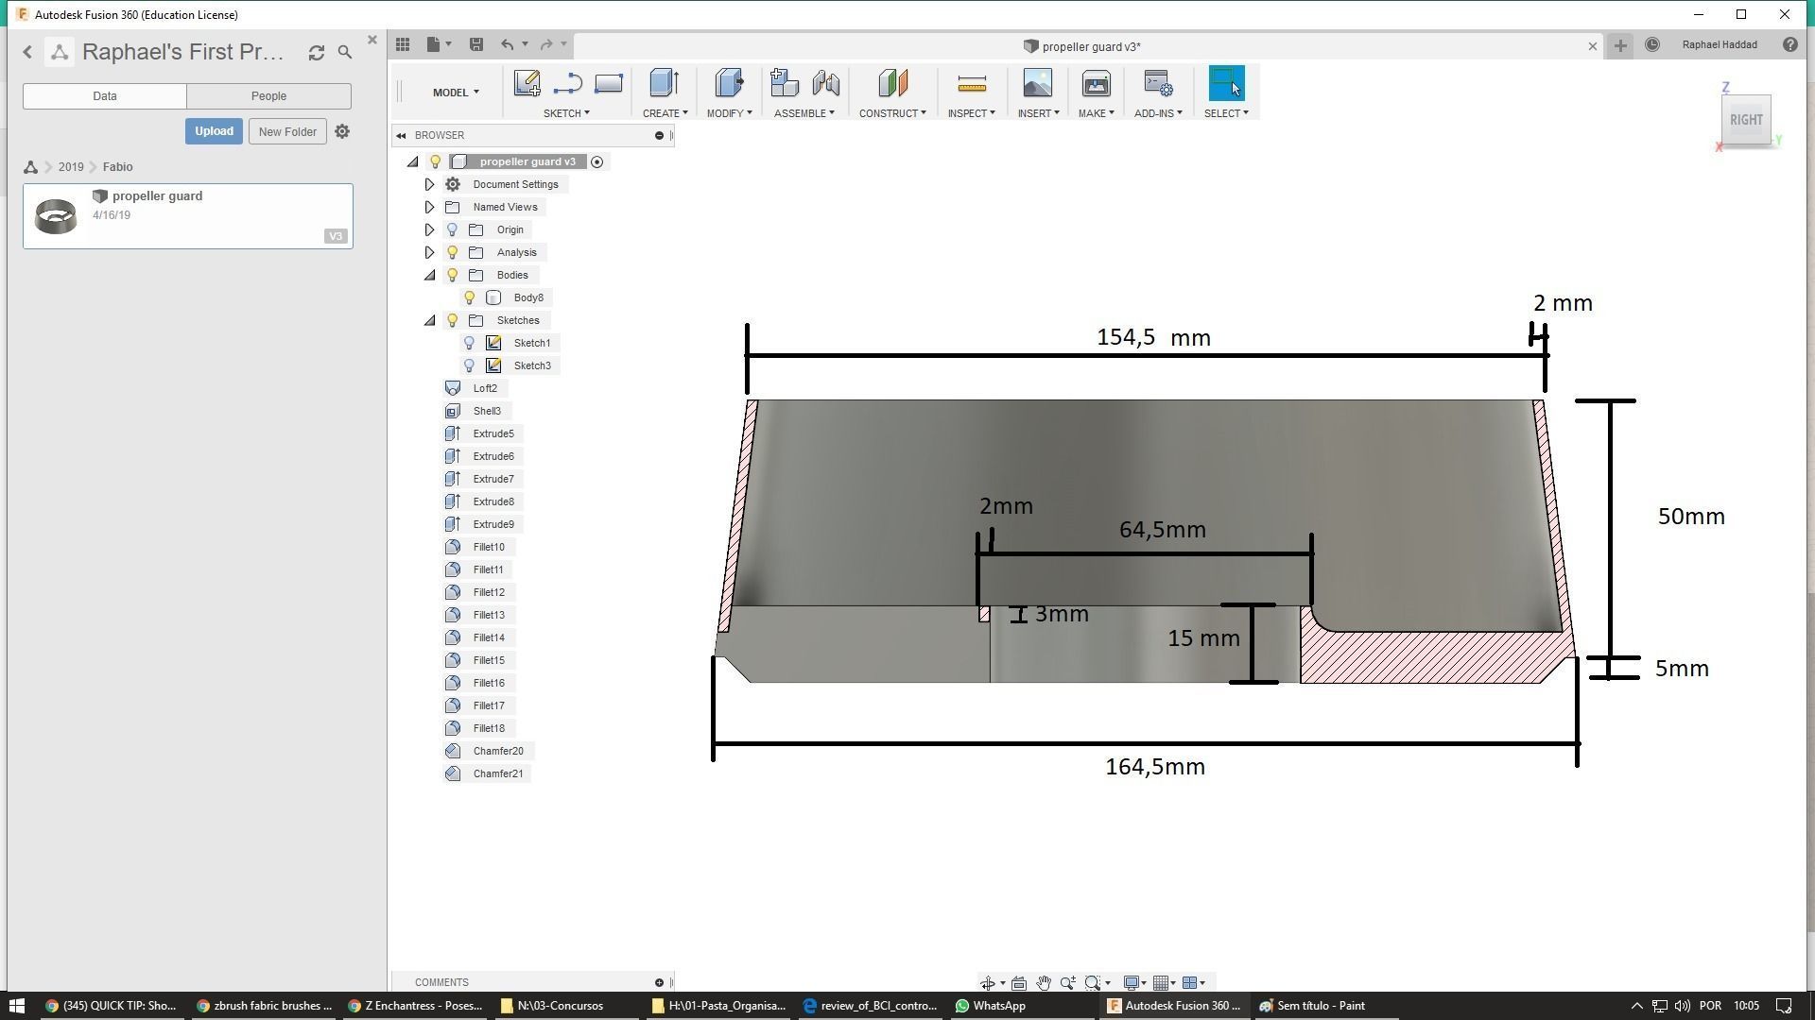Viewport: 1815px width, 1020px height.
Task: Open the CONSTRUCT menu
Action: (x=891, y=113)
